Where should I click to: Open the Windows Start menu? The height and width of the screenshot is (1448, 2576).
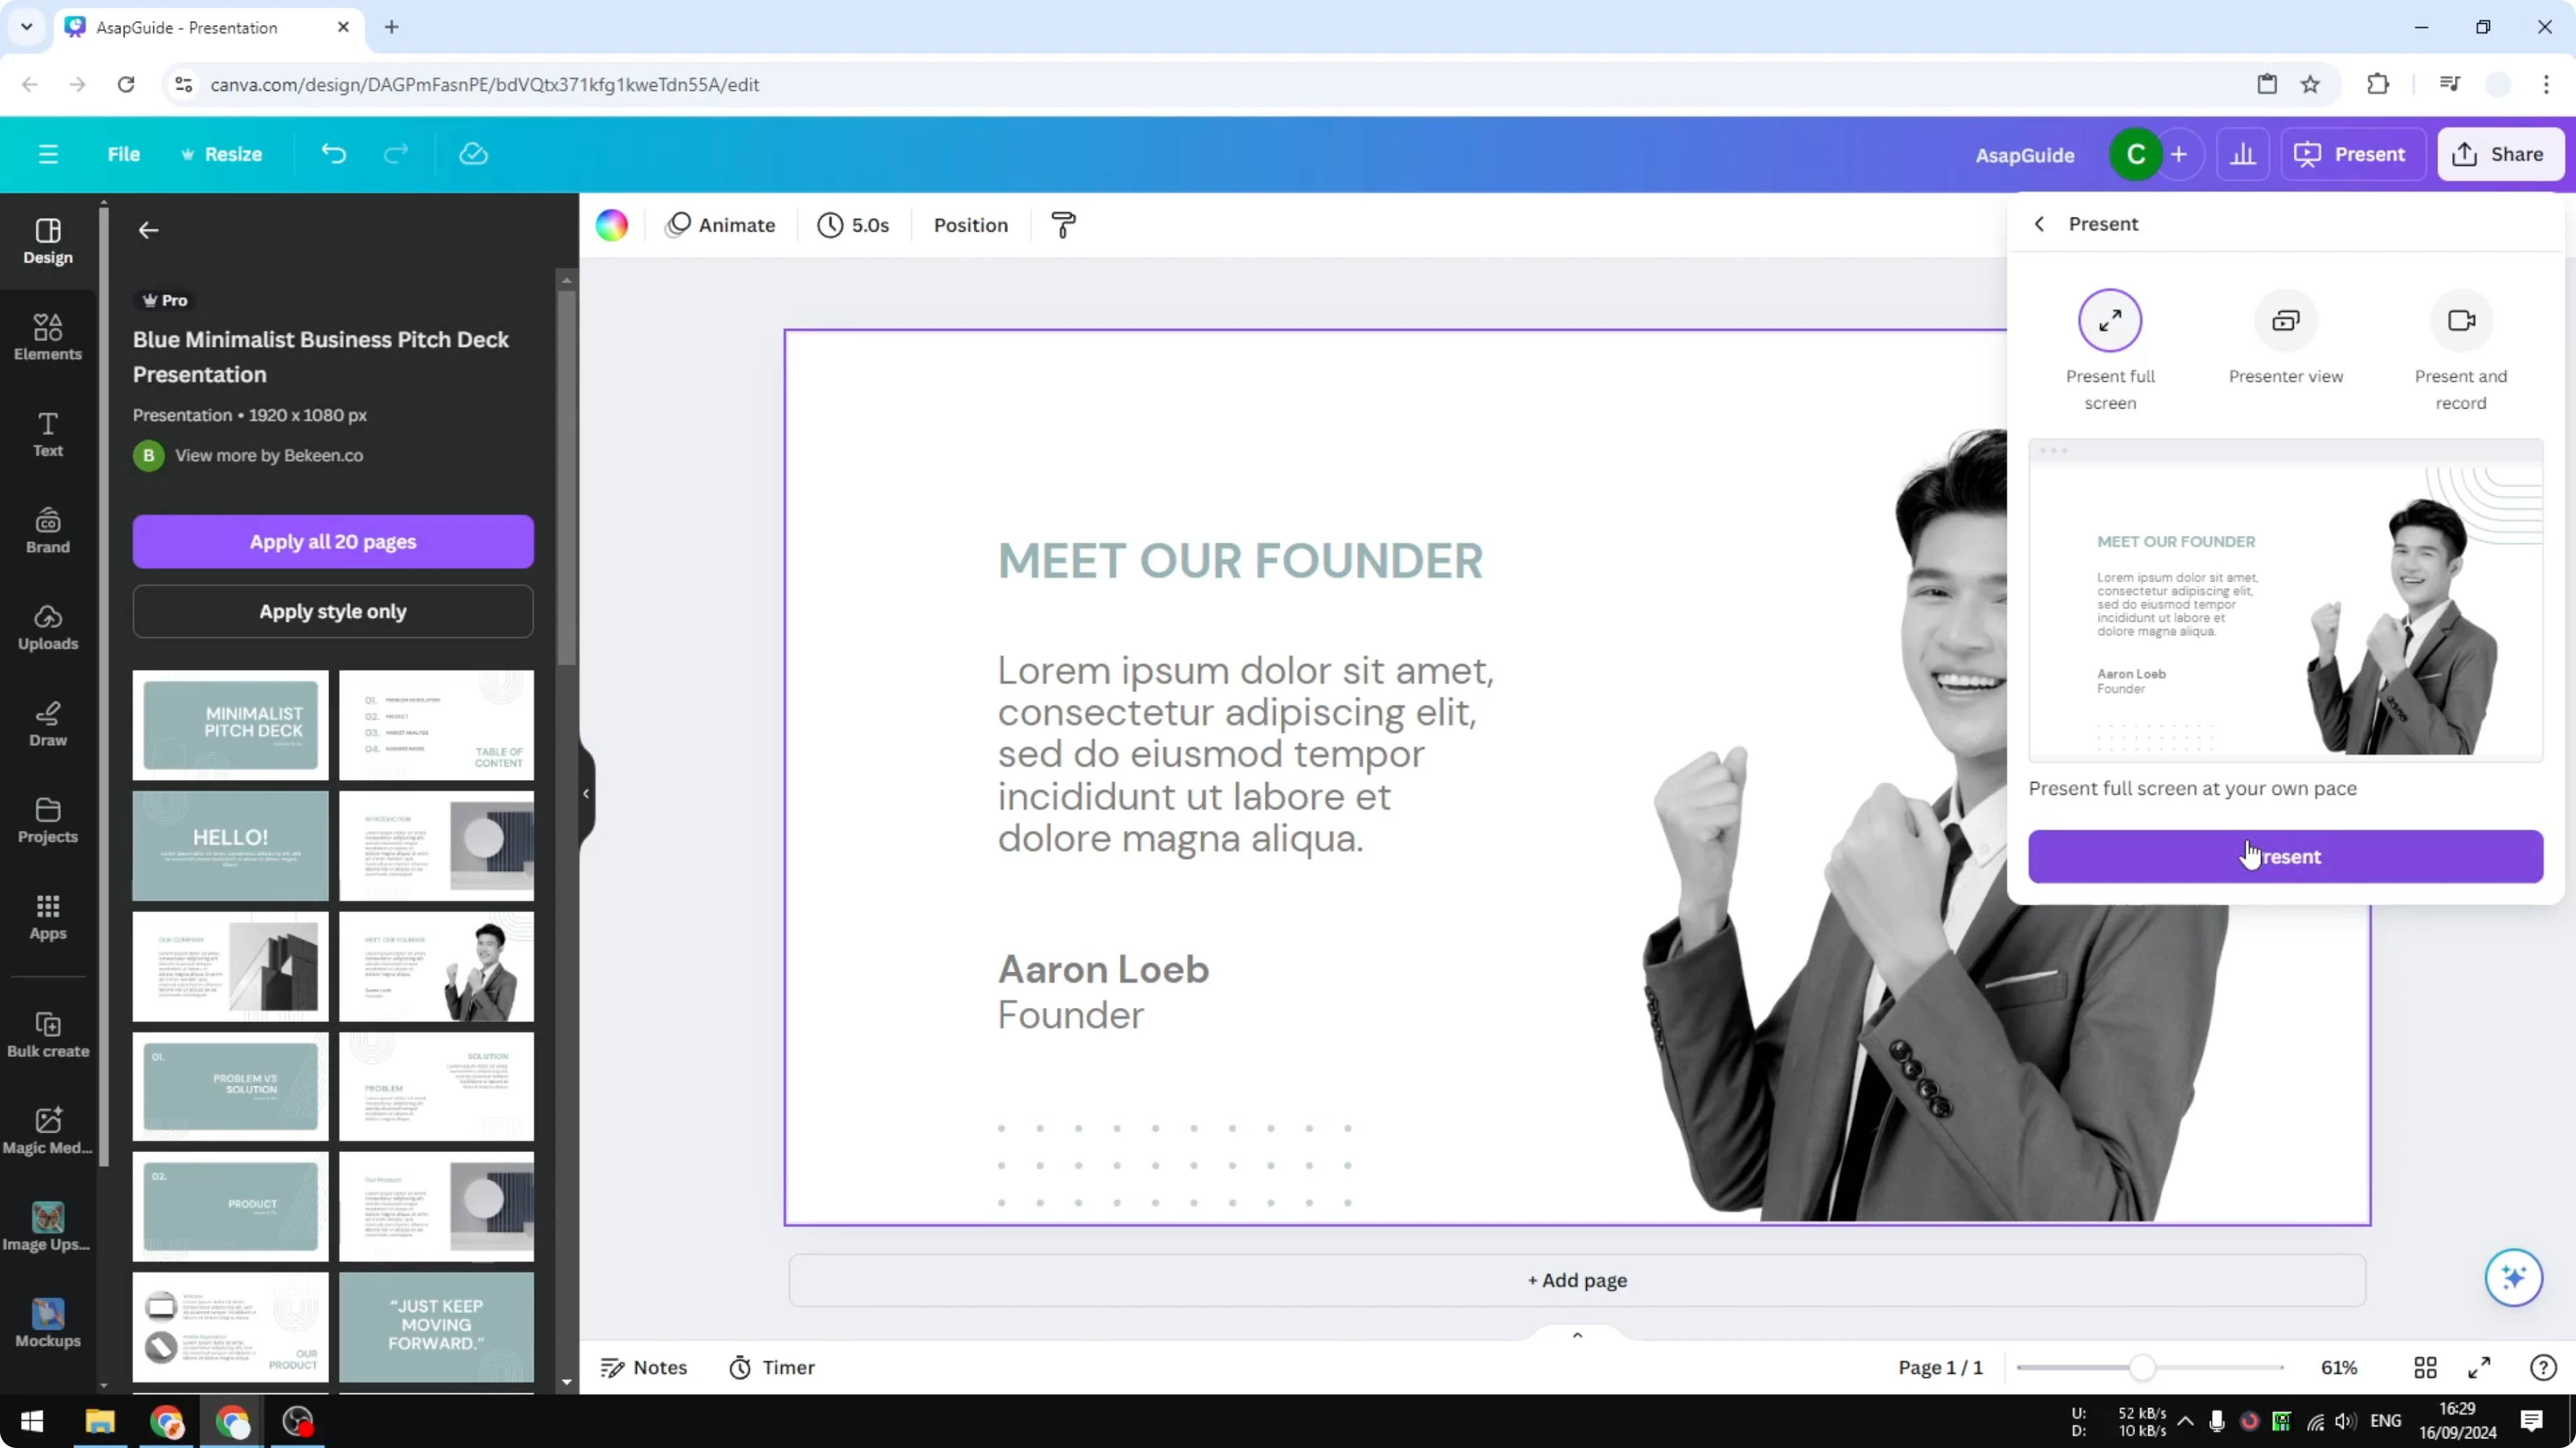[32, 1421]
